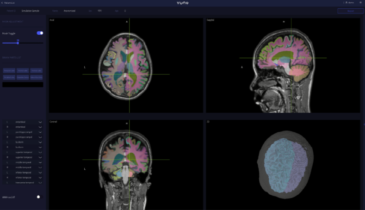Go back to Patient List
Viewport: 365px width, 210px height.
pos(9,3)
